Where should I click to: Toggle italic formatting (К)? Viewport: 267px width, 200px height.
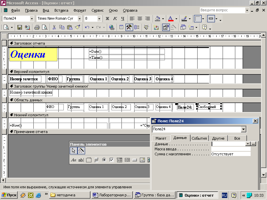tap(115, 19)
